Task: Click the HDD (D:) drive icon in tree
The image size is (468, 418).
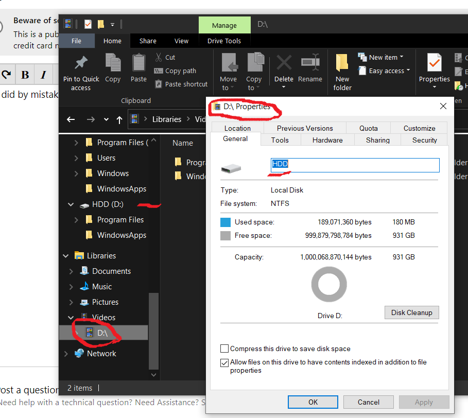Action: click(x=84, y=205)
